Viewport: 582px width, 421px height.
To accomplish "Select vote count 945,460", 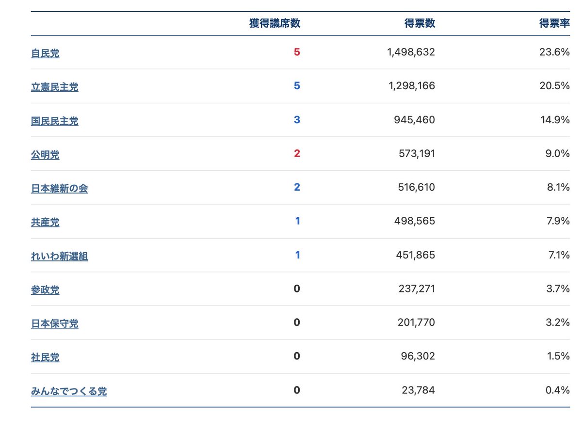I will coord(415,120).
